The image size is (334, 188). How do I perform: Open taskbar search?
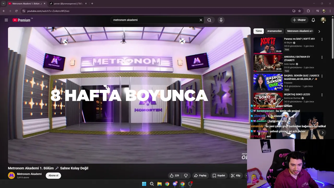tap(152, 184)
